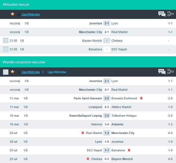The image size is (176, 163).
Task: Open the Liga Mistrzów link under Aktualne mecze
Action: point(31,14)
